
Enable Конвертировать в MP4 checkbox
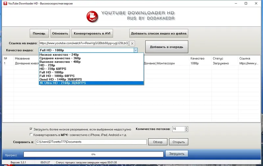(x=31, y=135)
